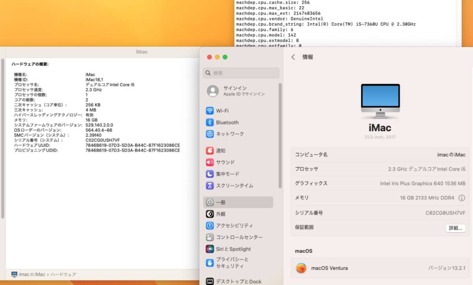Click the 機種ID value iMac18,1
This screenshot has height=285, width=473.
click(94, 80)
